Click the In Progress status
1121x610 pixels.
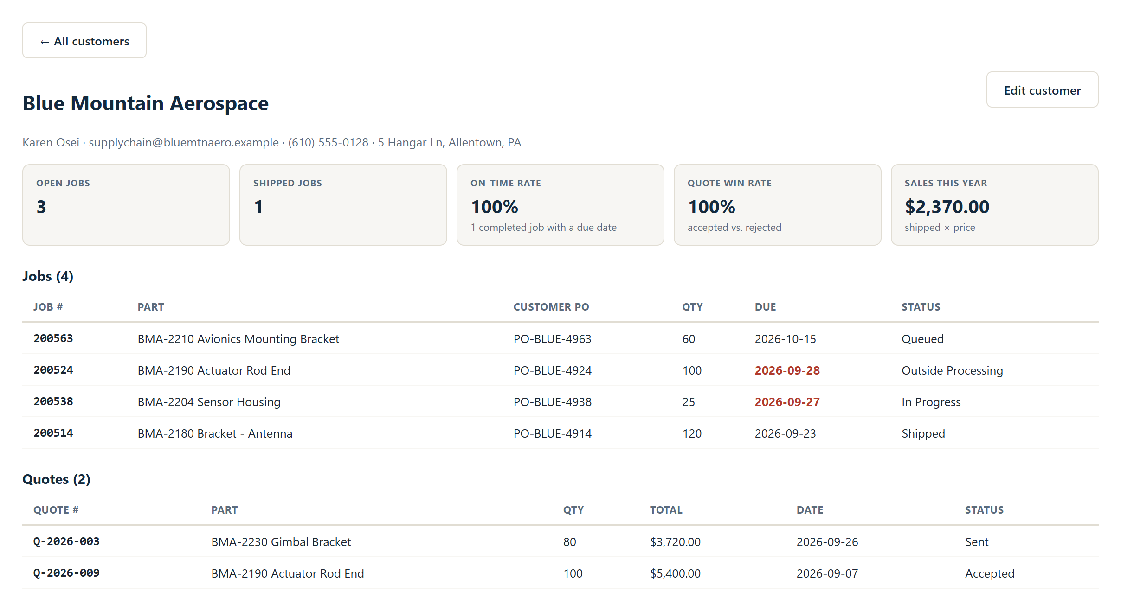tap(931, 402)
